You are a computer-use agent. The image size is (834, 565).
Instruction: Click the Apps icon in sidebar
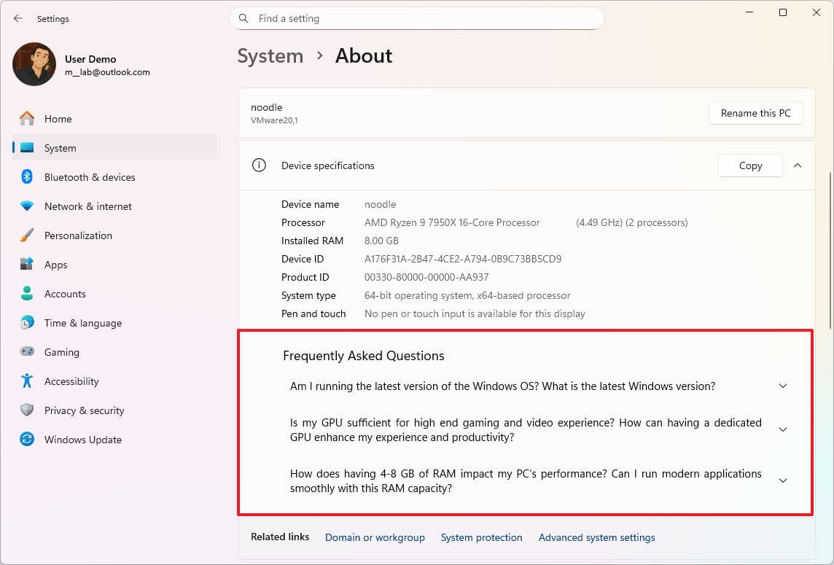(x=27, y=265)
